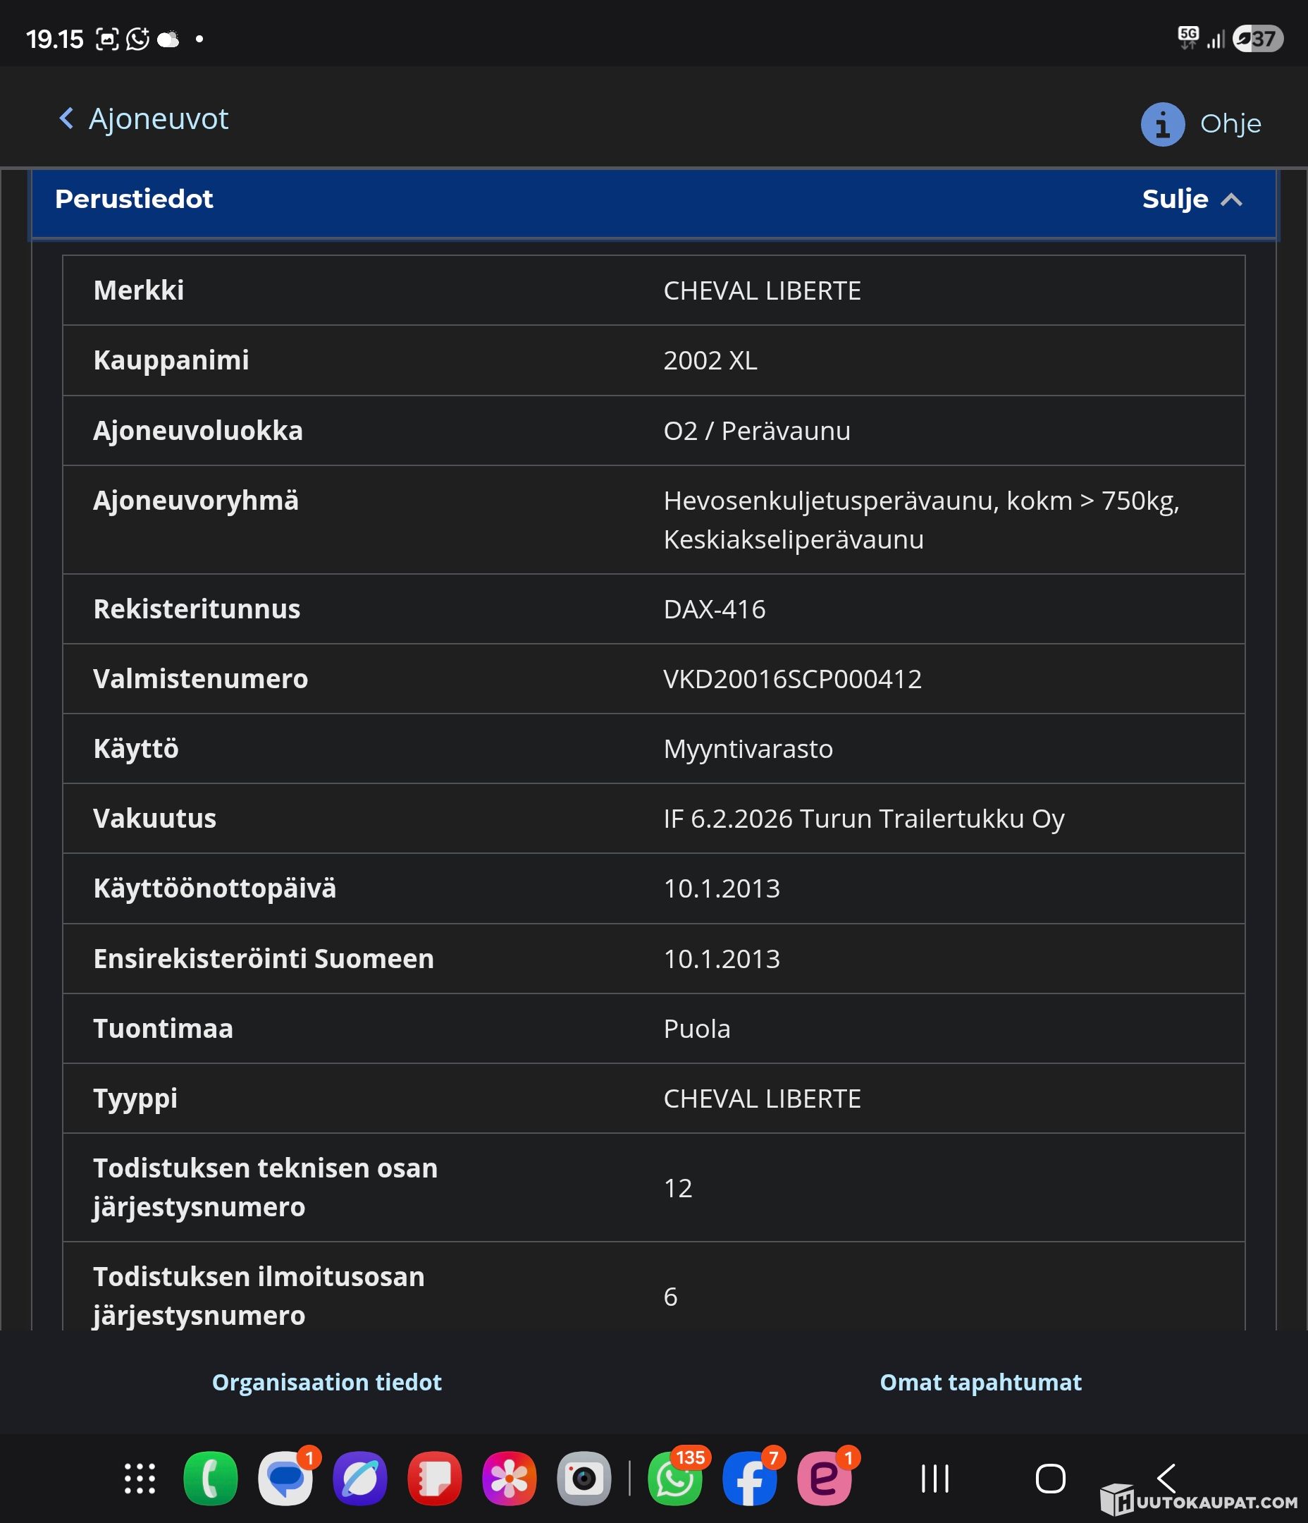Show recent apps with three-line button
Image resolution: width=1308 pixels, height=1523 pixels.
[x=935, y=1478]
